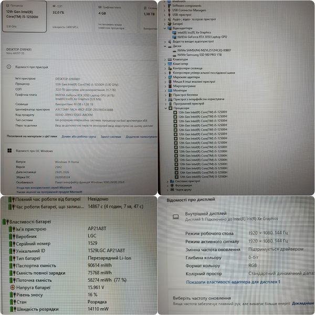This screenshot has width=315, height=315.
Task: Click the Мікропрограма firmware icon
Action: point(170,86)
